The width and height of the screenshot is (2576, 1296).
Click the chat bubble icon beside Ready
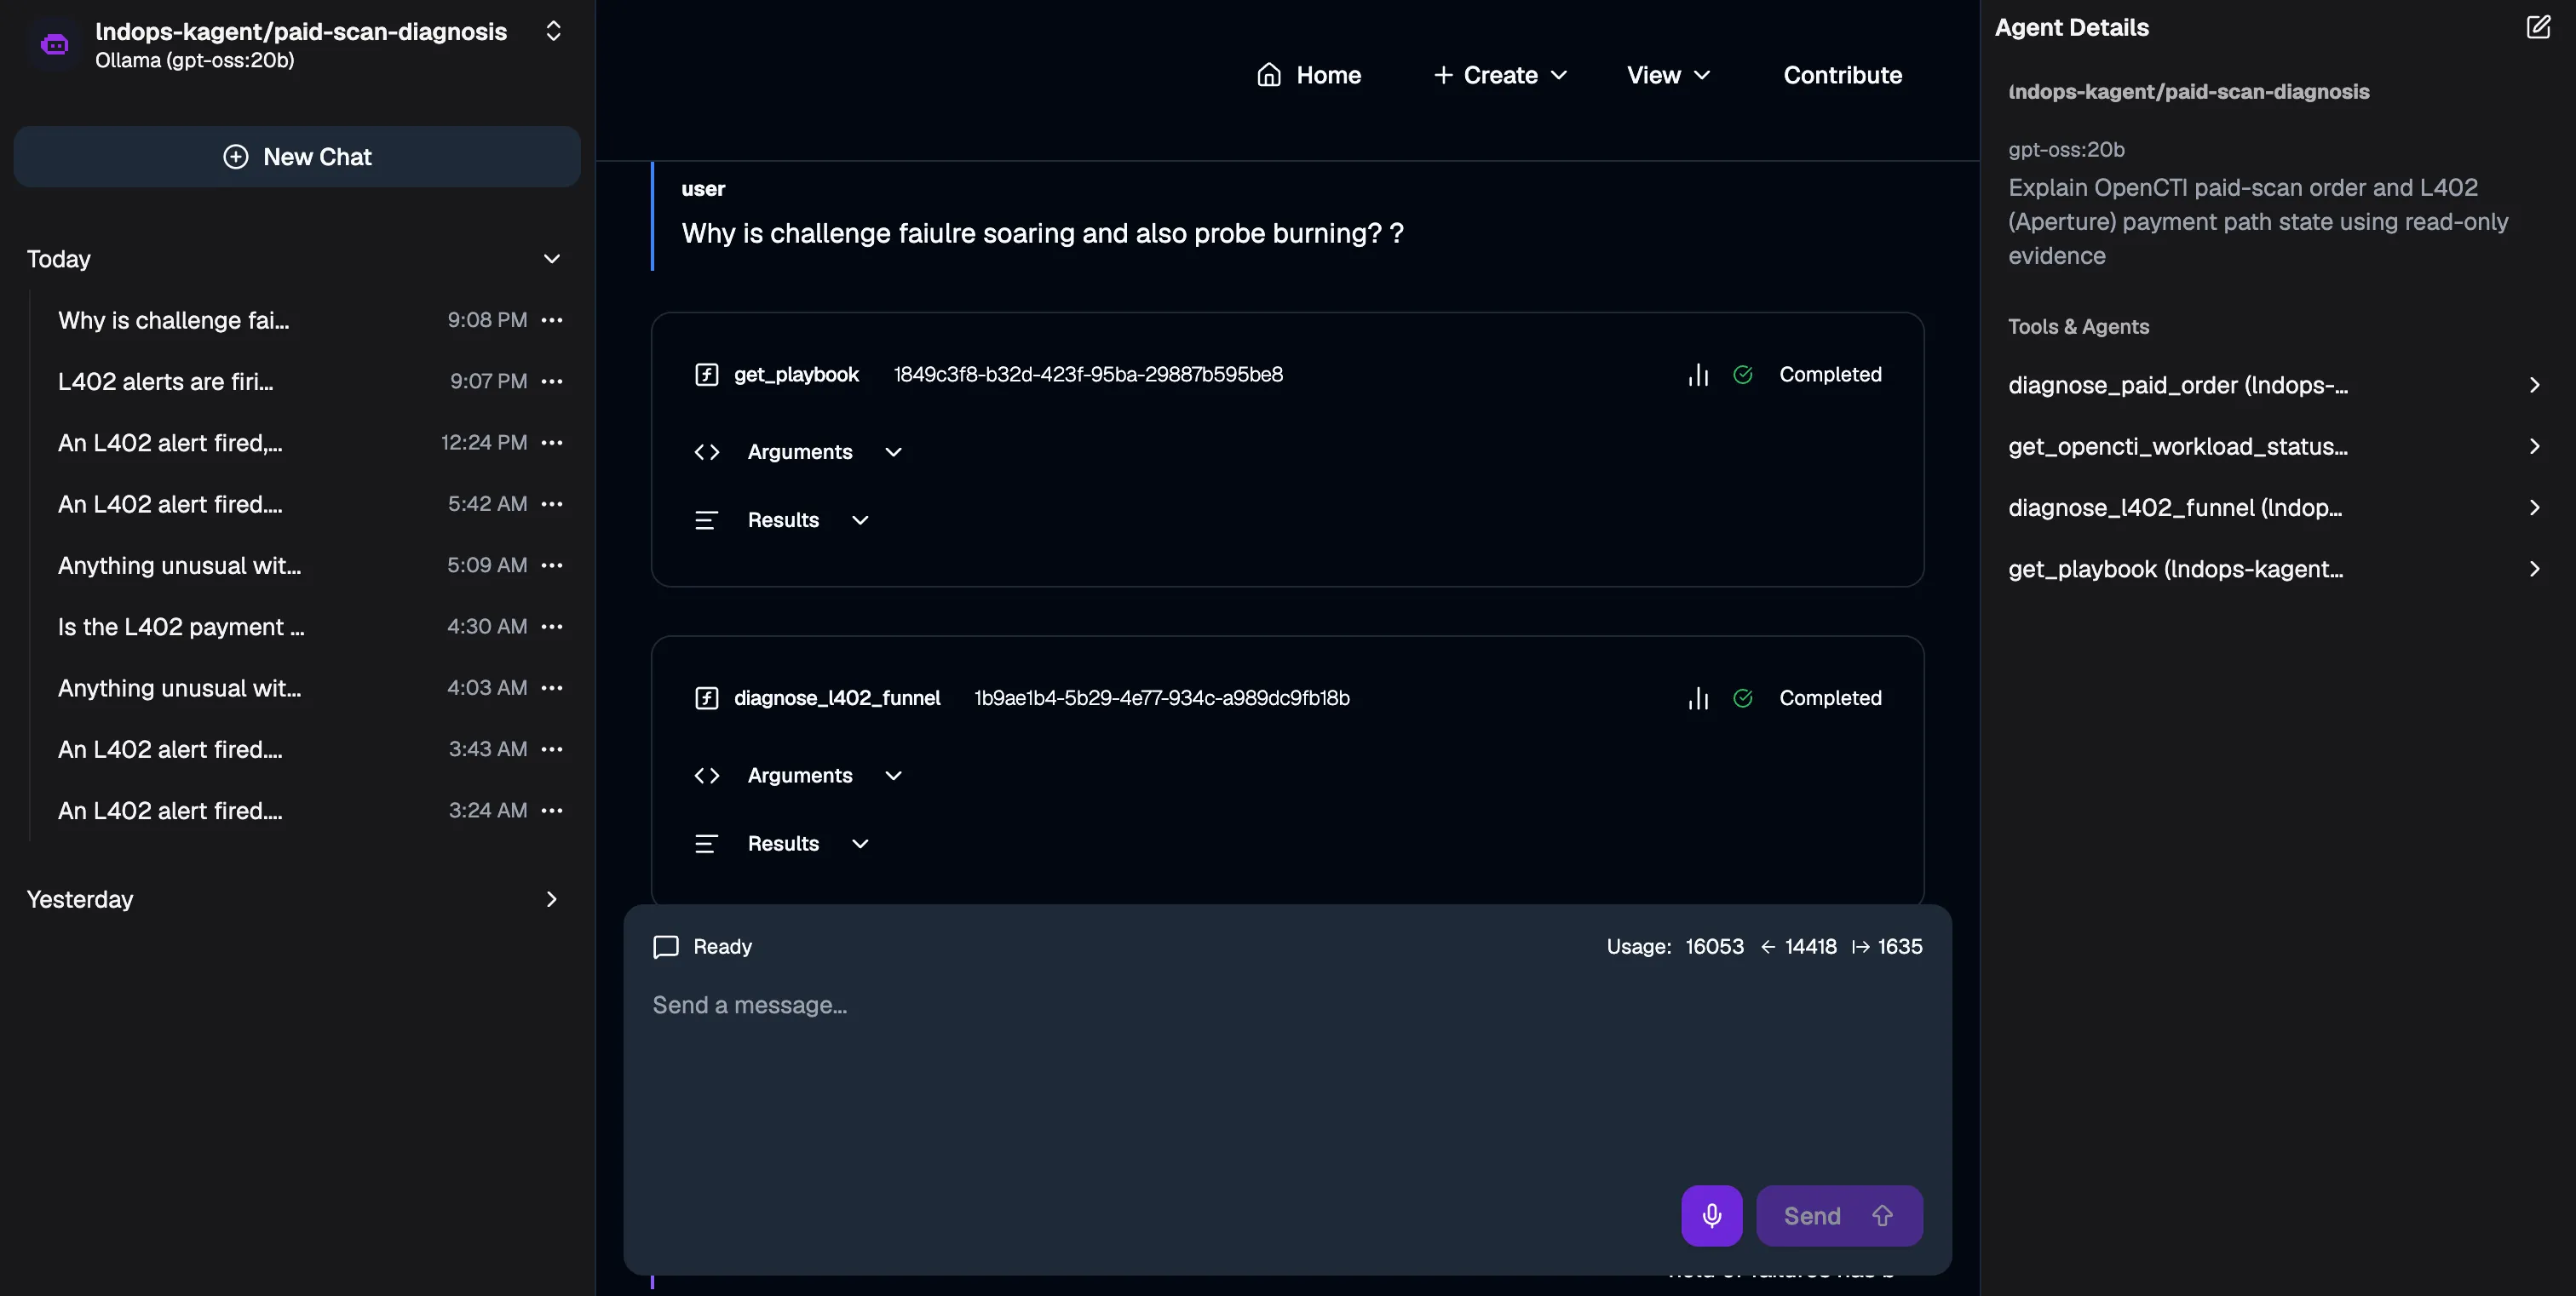(665, 946)
